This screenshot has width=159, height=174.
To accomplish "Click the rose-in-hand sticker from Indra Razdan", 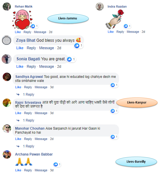I will coord(115,19).
